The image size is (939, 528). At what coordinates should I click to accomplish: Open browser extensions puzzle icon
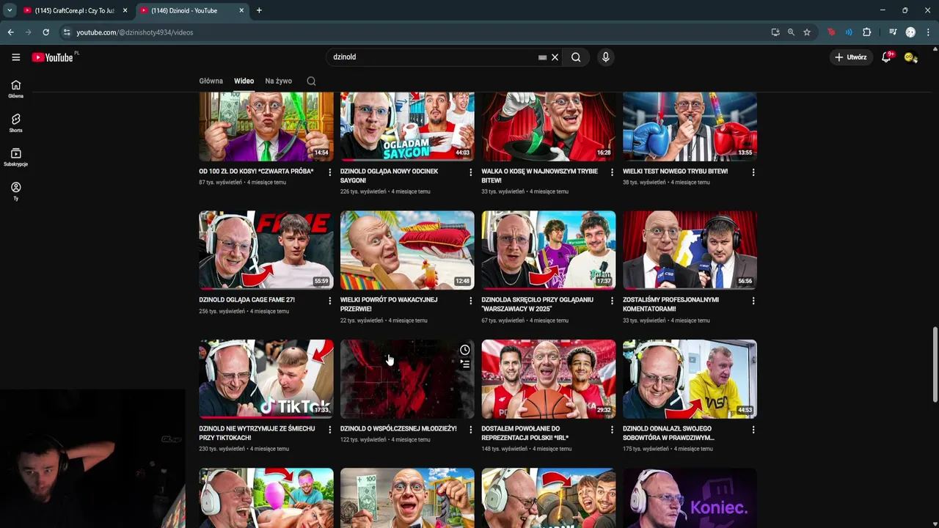click(866, 32)
